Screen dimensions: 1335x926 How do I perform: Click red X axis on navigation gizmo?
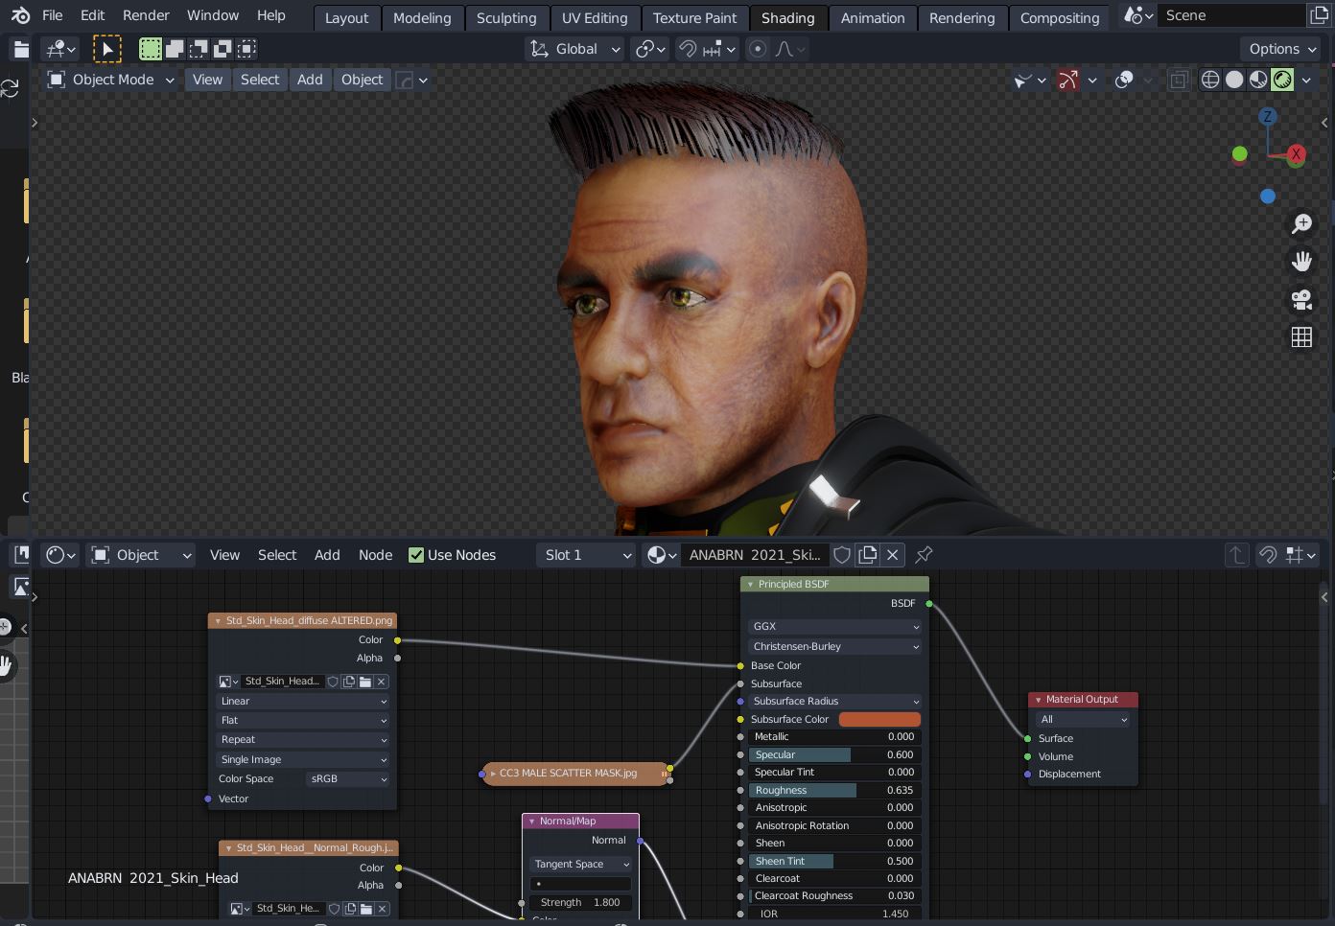tap(1297, 153)
